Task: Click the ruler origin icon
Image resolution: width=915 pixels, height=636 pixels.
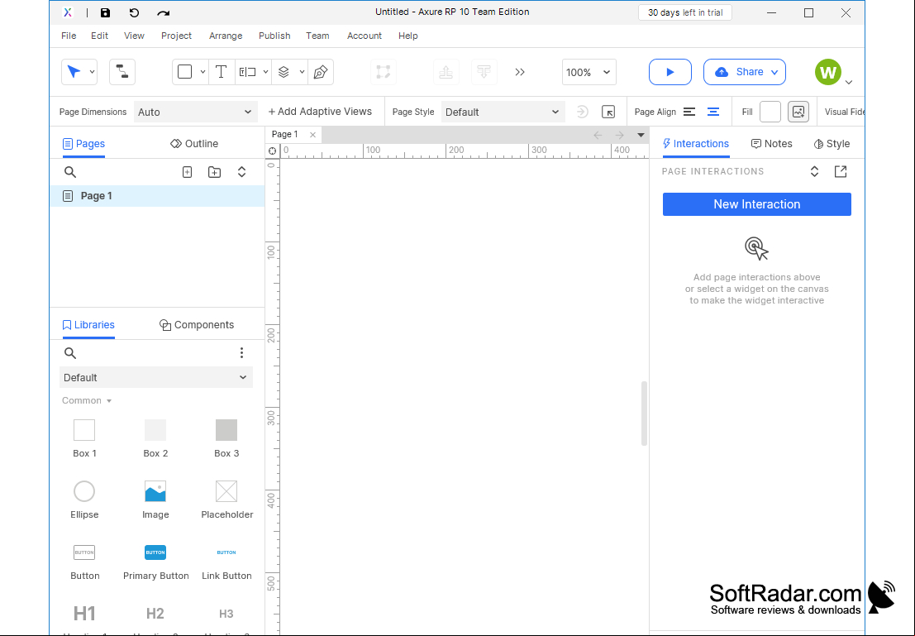Action: tap(273, 151)
